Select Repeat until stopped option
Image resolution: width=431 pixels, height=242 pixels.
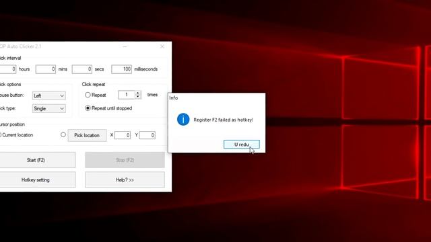(88, 108)
